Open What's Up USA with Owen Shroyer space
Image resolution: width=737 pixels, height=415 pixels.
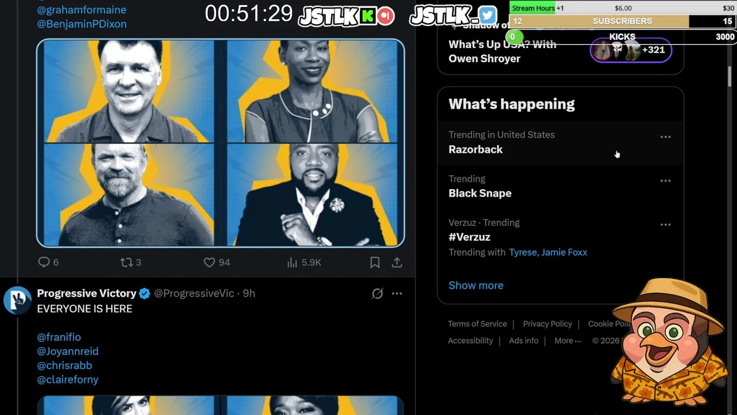click(x=502, y=52)
